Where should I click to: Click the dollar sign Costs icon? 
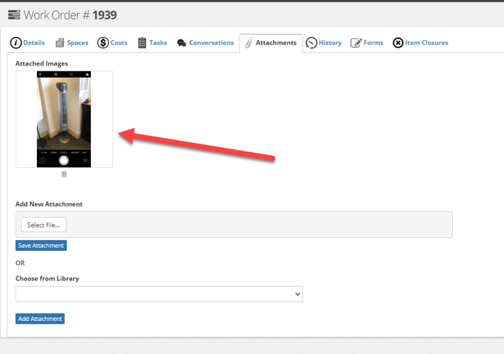[103, 43]
